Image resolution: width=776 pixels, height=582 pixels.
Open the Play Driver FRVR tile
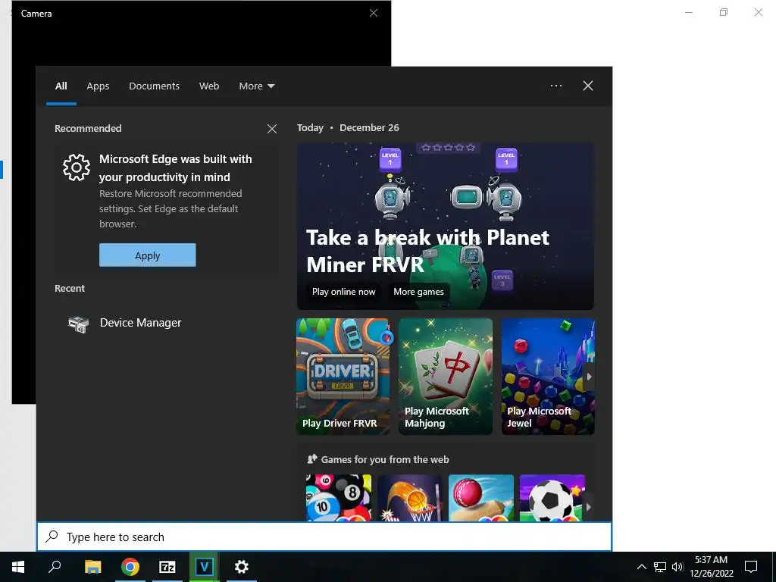[343, 377]
